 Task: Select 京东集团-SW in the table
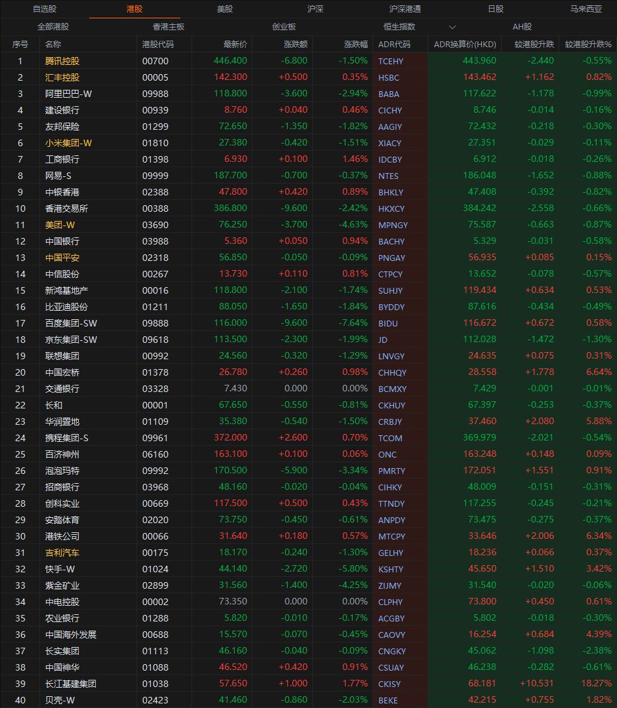click(x=71, y=340)
